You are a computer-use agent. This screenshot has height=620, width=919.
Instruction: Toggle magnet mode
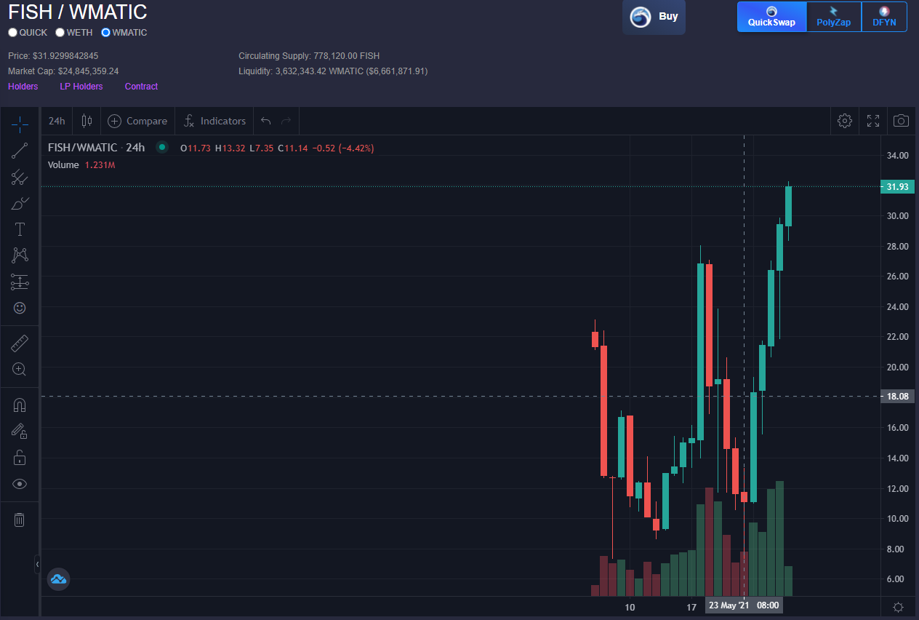[20, 405]
